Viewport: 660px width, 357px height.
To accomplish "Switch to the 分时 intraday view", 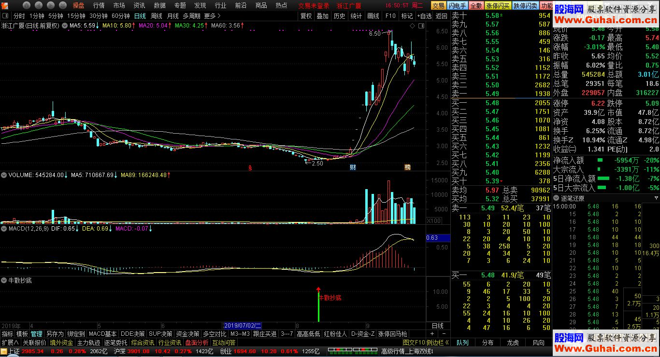I will pyautogui.click(x=19, y=16).
